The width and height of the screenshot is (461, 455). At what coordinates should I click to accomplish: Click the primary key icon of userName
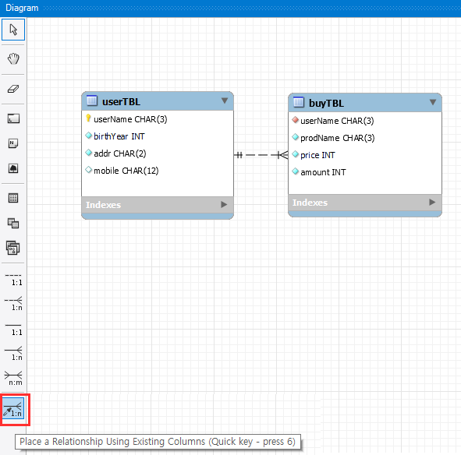88,118
